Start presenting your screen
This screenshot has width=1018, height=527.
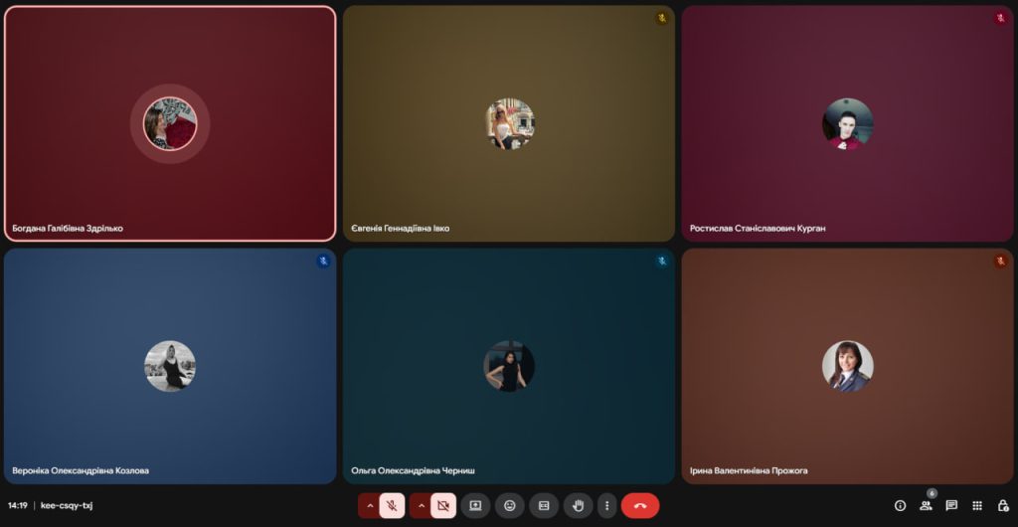point(475,505)
